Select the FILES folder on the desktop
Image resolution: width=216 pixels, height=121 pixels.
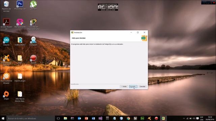click(x=20, y=59)
